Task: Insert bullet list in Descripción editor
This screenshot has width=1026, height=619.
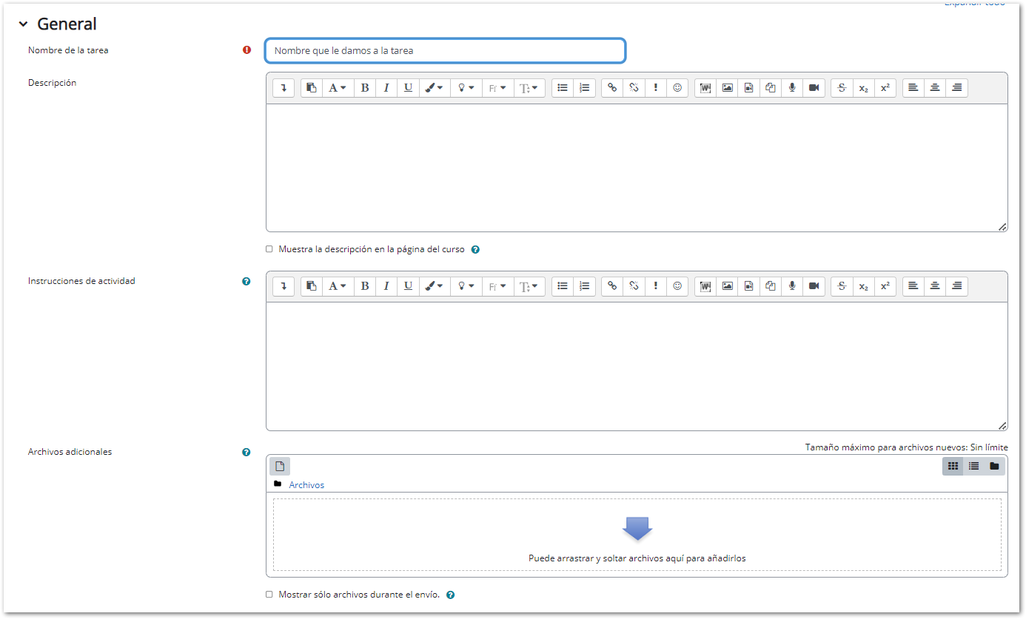Action: tap(563, 88)
